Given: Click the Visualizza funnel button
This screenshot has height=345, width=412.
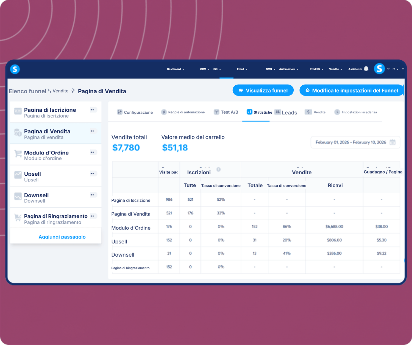Looking at the screenshot, I should pyautogui.click(x=263, y=90).
